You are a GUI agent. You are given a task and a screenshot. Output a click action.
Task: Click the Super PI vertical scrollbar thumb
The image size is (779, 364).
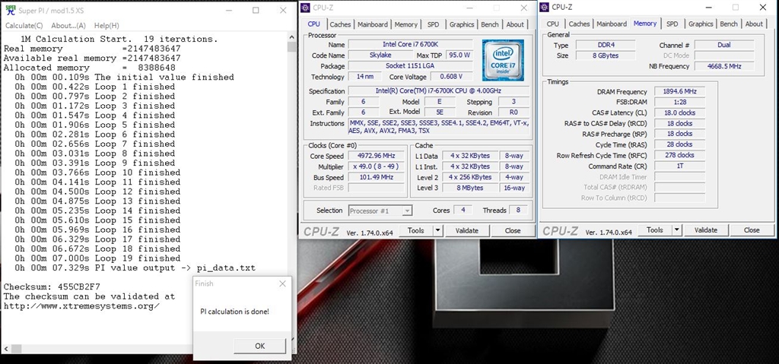point(291,46)
